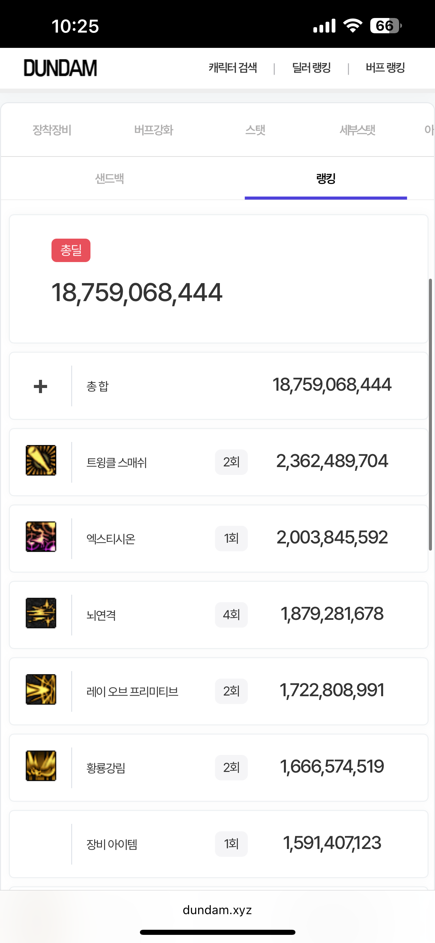Open the 버프강화 tab

click(x=153, y=130)
